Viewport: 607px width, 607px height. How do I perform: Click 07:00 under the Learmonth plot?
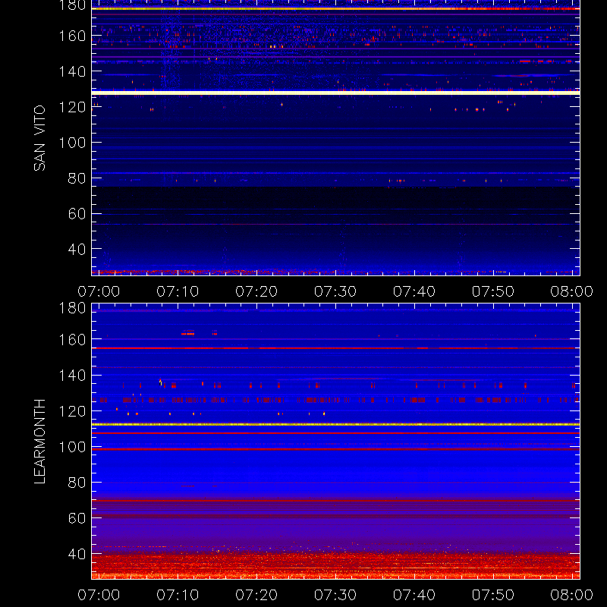(99, 595)
